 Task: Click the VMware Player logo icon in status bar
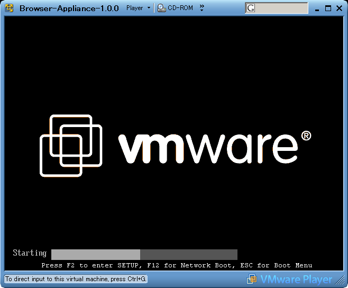[252, 279]
